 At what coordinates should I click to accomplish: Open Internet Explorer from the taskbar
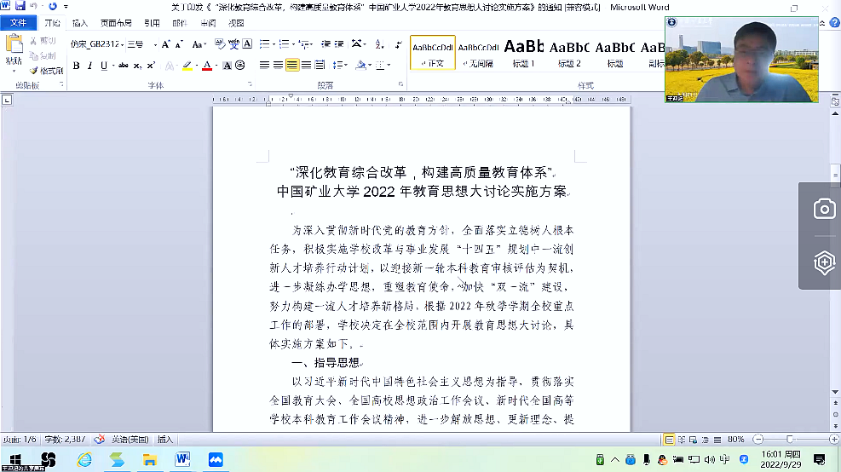[x=84, y=460]
